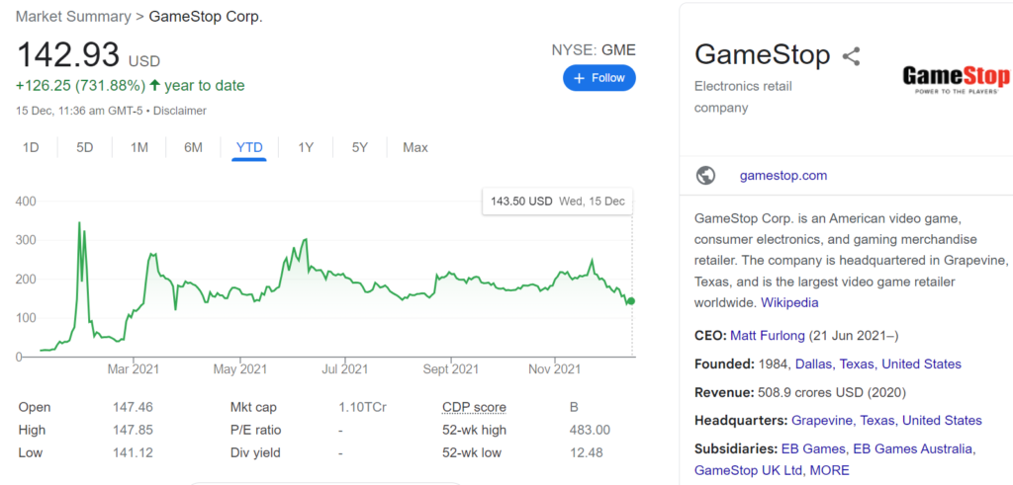Switch chart to 5D range
This screenshot has width=1013, height=485.
pos(85,148)
